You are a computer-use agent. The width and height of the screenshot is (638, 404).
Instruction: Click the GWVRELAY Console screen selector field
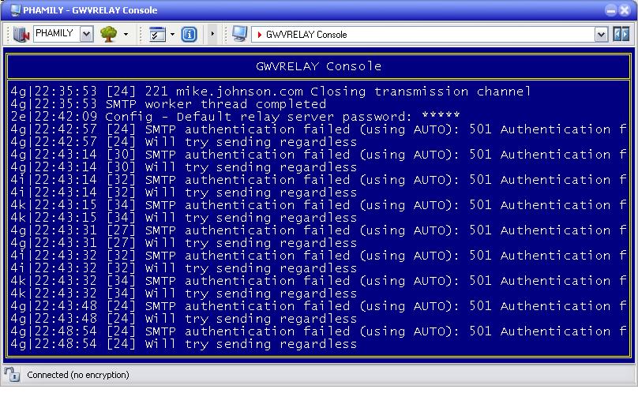click(x=430, y=35)
